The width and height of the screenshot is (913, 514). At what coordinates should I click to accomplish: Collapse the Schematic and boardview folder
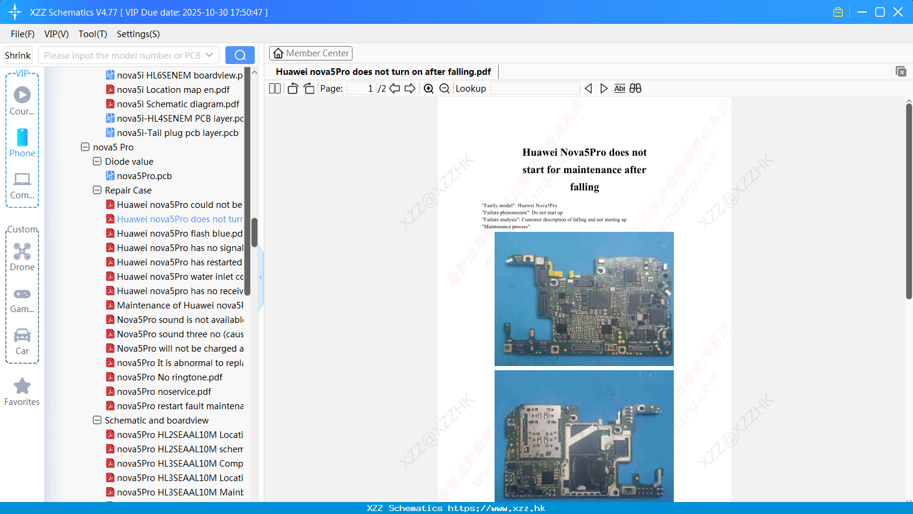coord(97,420)
